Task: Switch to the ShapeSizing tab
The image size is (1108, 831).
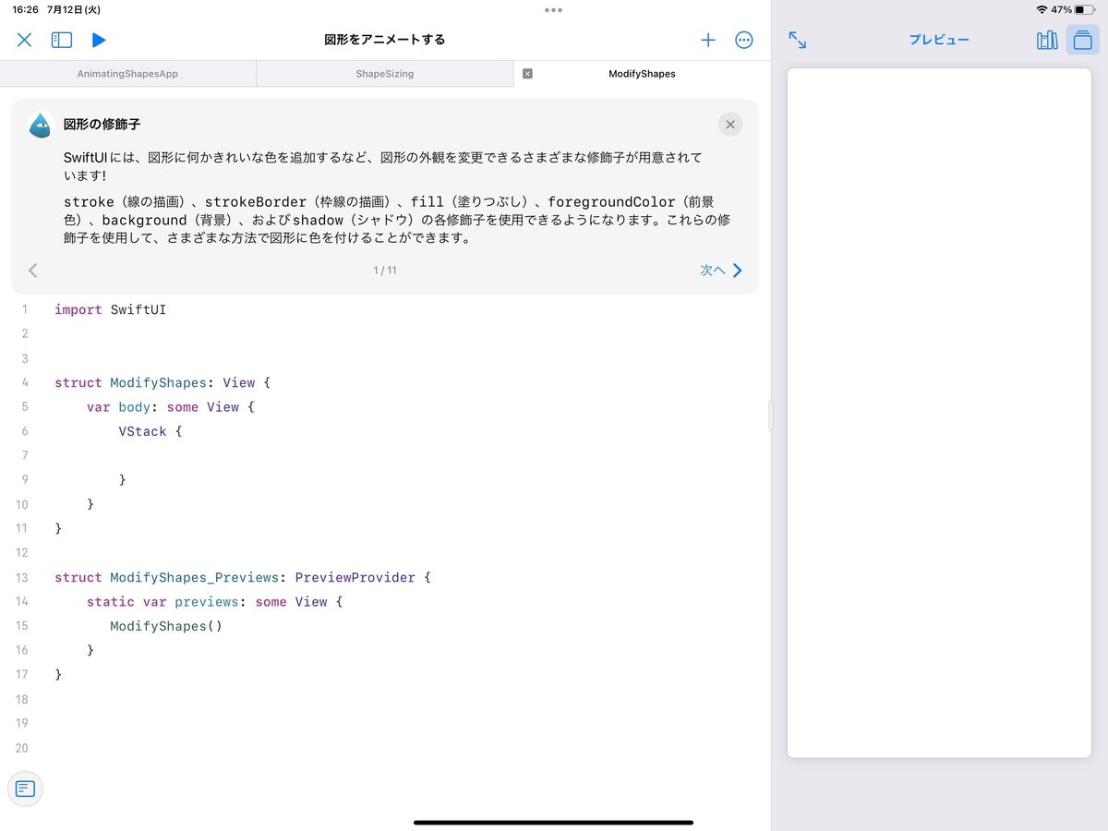Action: (385, 74)
